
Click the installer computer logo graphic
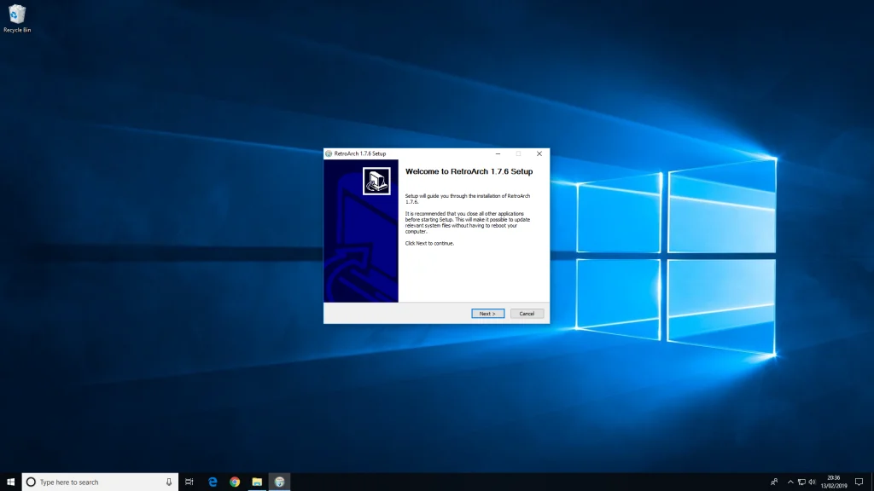pos(376,181)
